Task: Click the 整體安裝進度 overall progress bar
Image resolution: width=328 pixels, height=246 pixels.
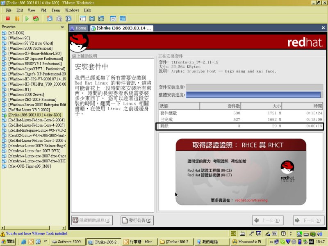Action: pyautogui.click(x=254, y=95)
